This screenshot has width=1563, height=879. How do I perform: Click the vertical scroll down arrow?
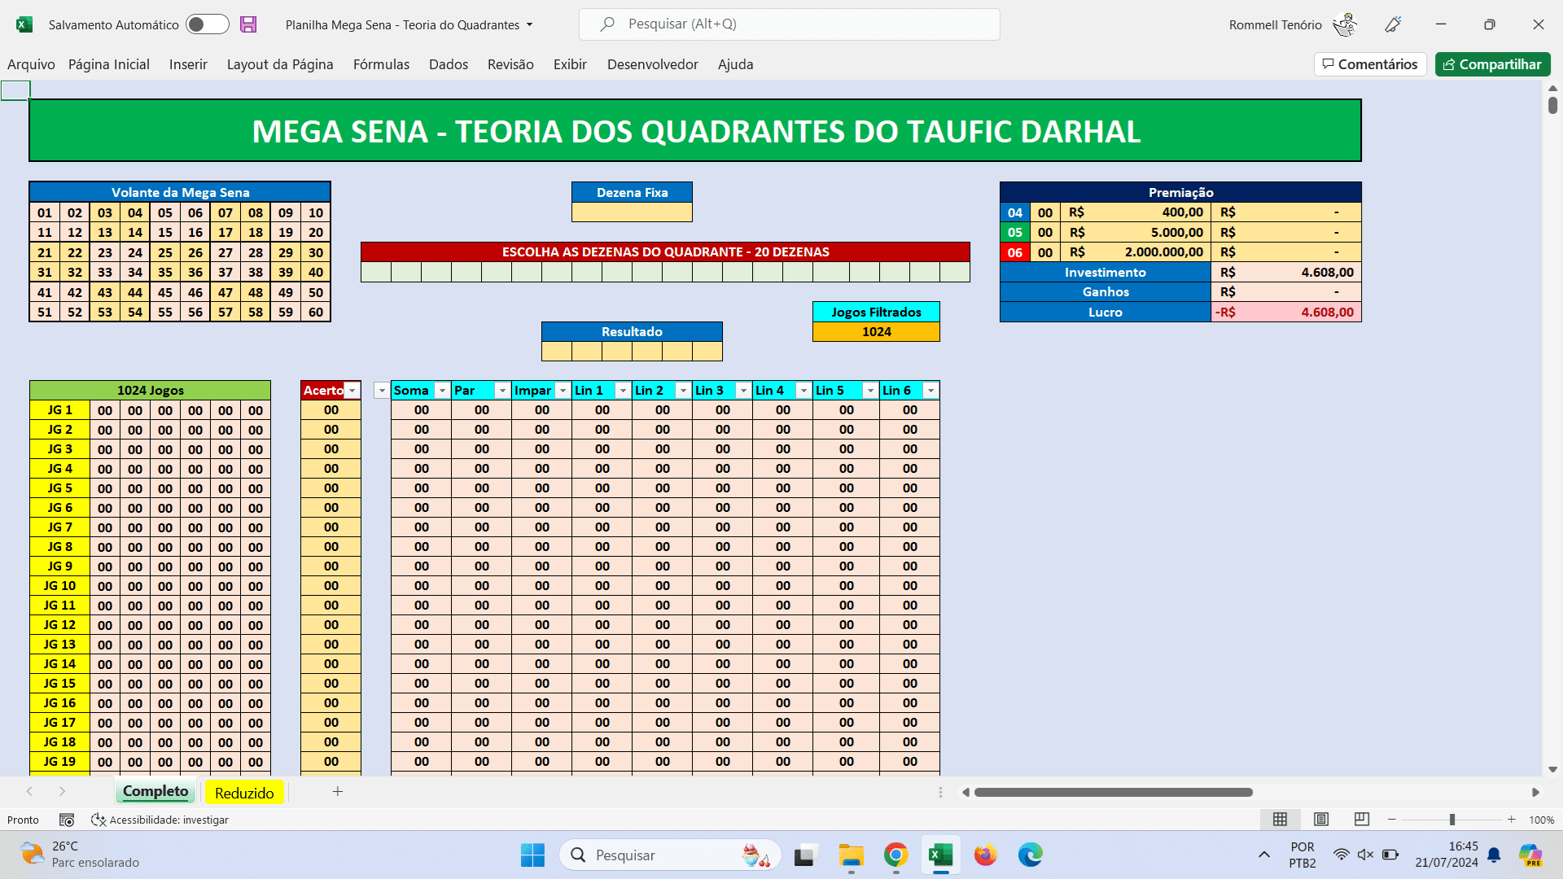pos(1552,769)
